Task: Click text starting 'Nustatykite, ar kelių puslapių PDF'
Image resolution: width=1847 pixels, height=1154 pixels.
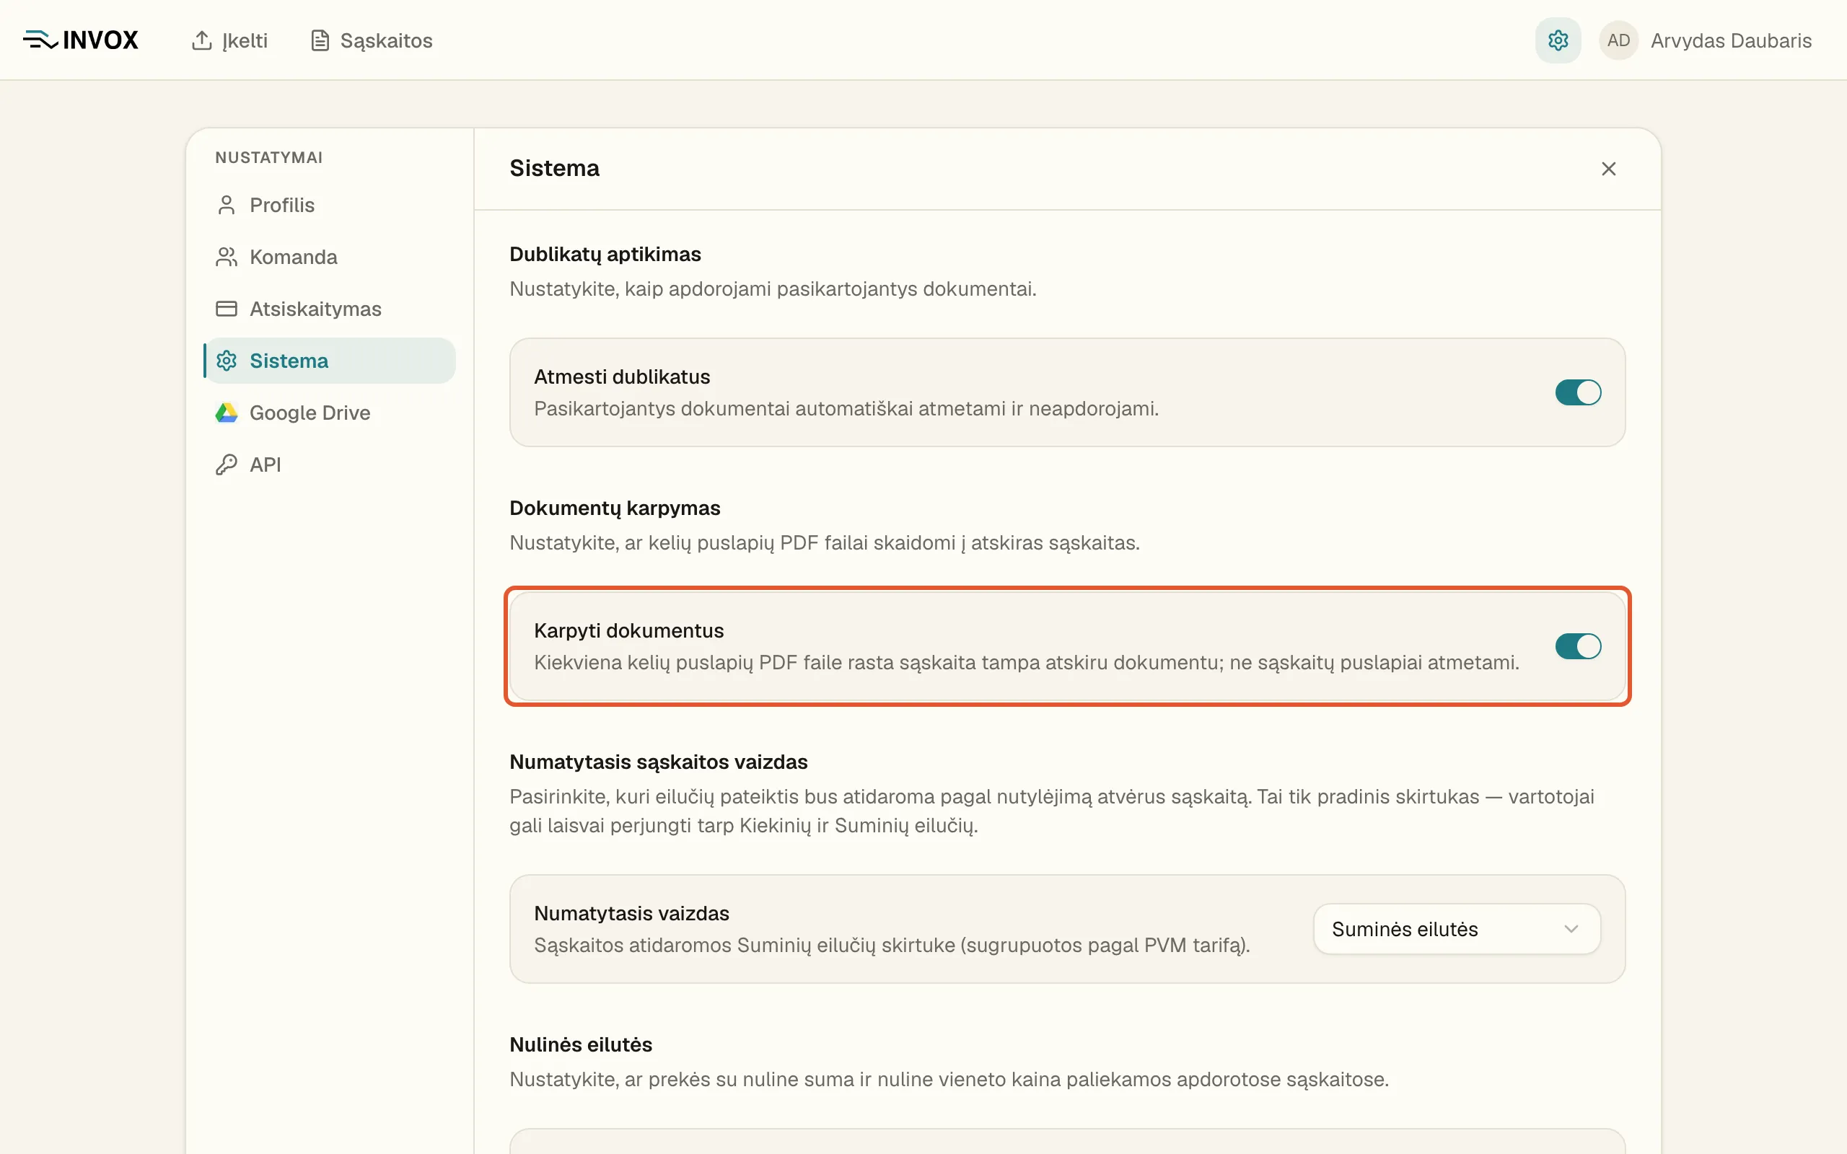Action: click(824, 543)
